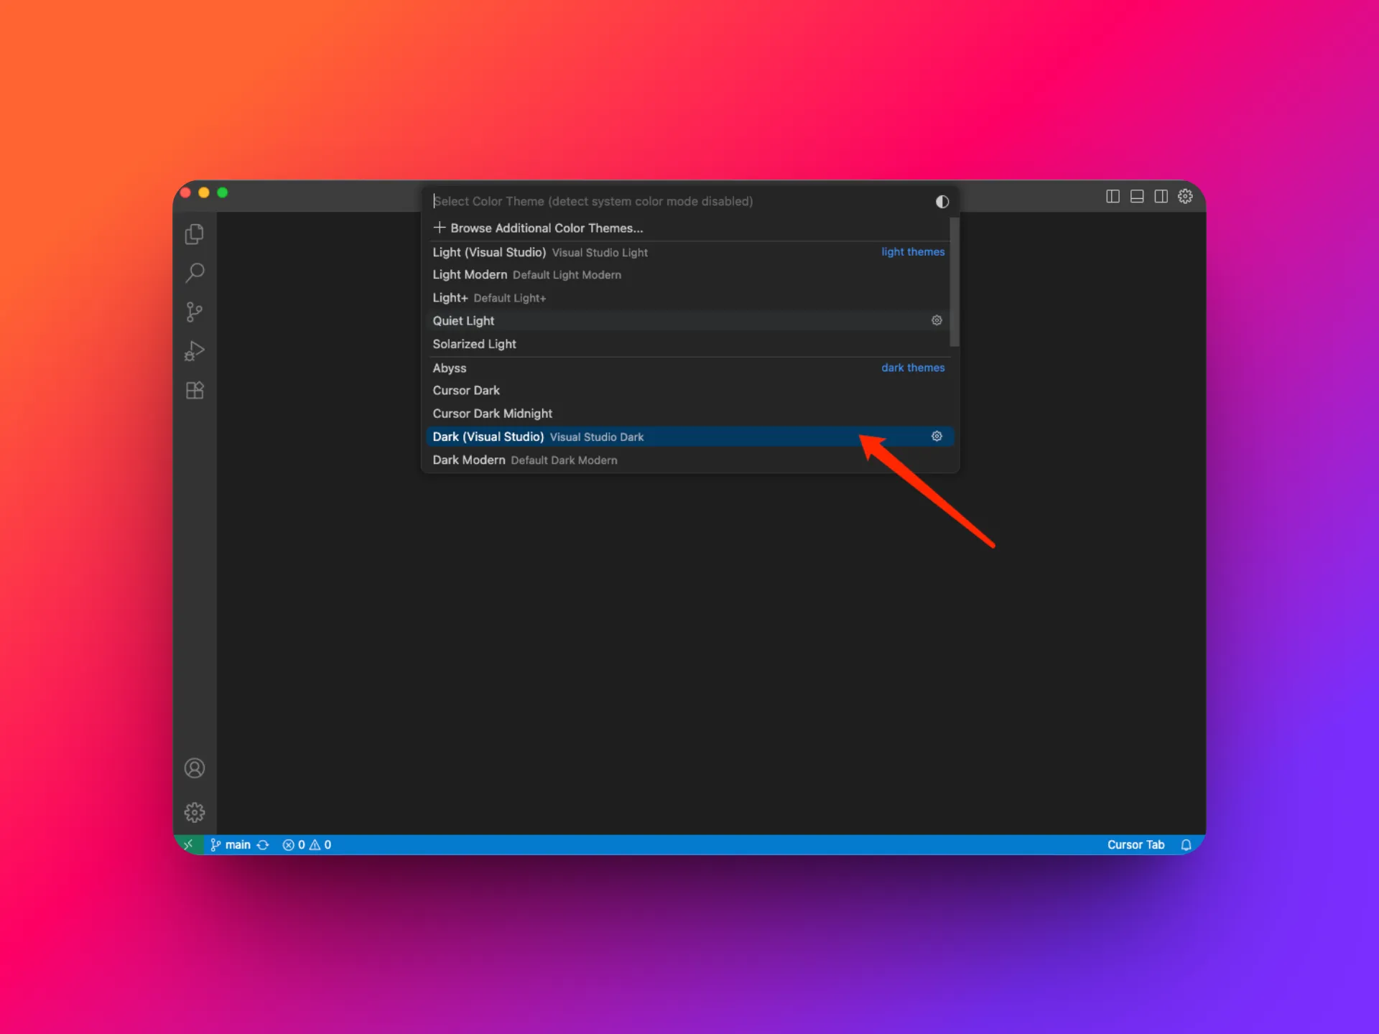Open the Accounts icon in activity bar
Viewport: 1379px width, 1034px height.
point(195,768)
